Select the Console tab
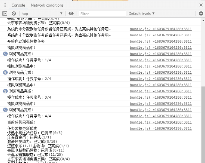The width and height of the screenshot is (205, 163). (x=18, y=5)
